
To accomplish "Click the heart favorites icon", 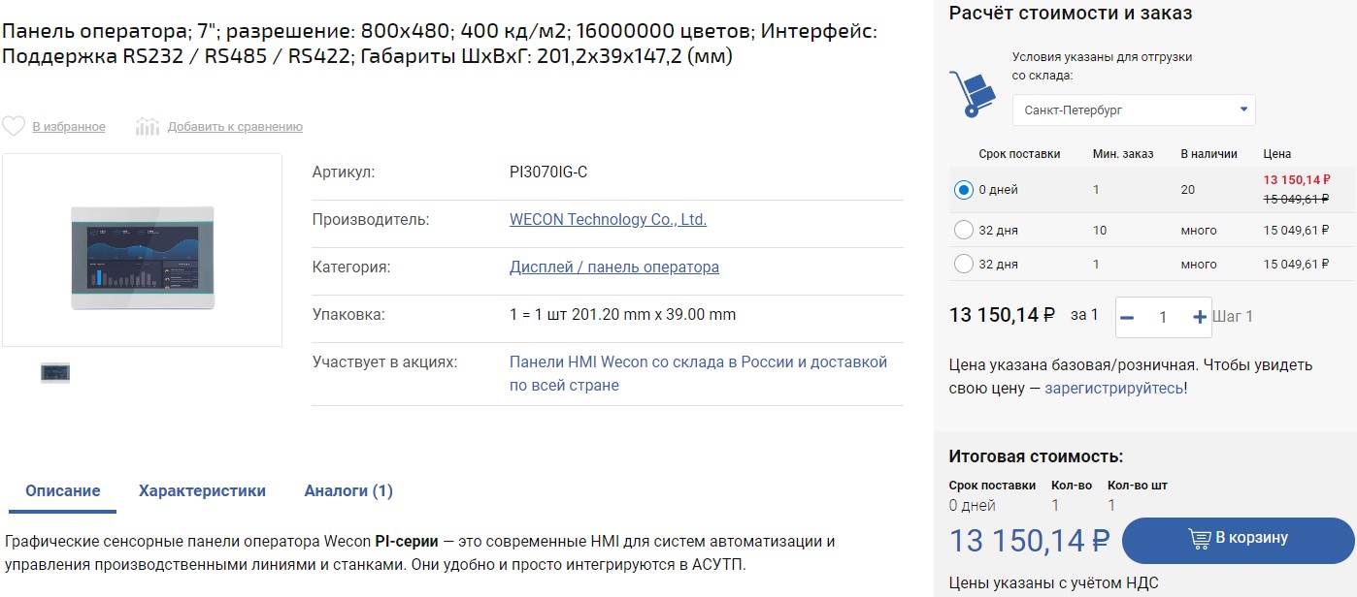I will (x=14, y=126).
